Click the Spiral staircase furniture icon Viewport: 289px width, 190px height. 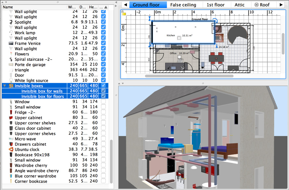(x=11, y=59)
